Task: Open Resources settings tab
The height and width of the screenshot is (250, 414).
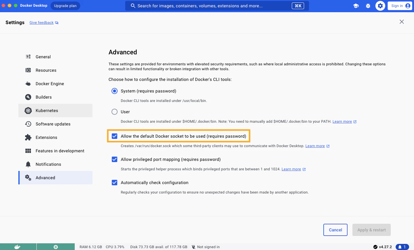Action: (x=55, y=70)
